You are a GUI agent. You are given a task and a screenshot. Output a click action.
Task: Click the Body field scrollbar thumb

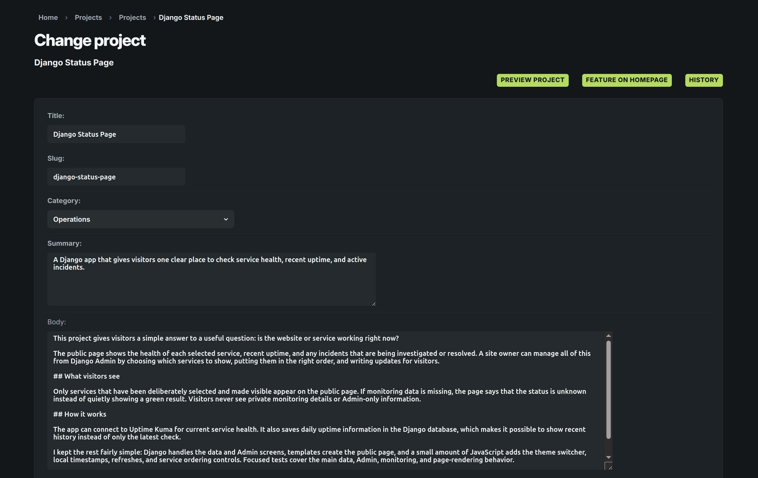(x=608, y=389)
